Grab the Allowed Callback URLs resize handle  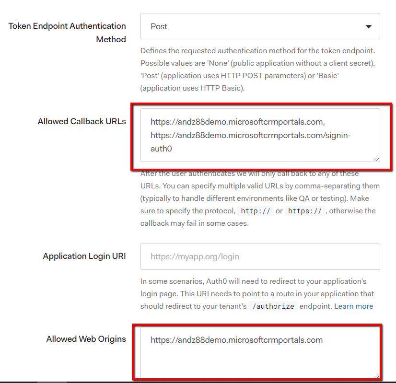click(376, 158)
